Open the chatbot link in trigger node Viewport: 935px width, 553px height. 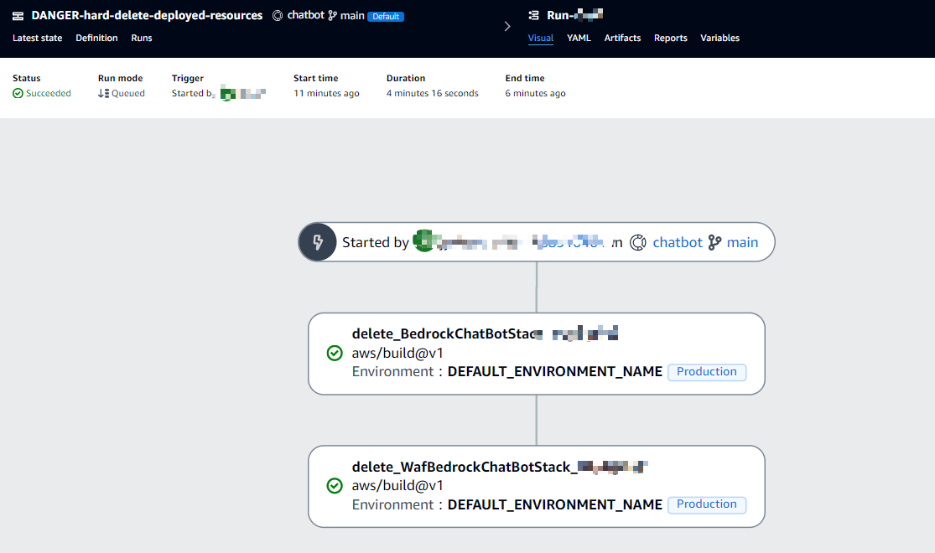pyautogui.click(x=678, y=242)
